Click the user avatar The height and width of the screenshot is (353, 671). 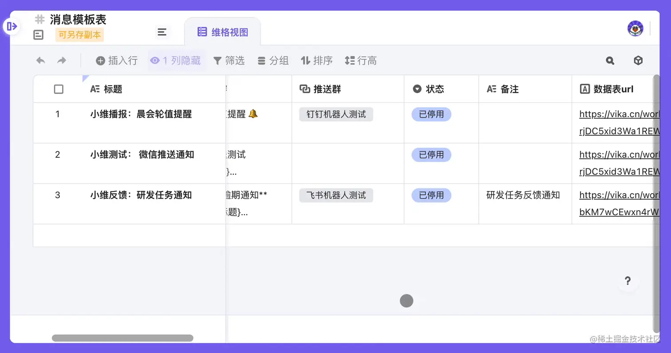(635, 28)
